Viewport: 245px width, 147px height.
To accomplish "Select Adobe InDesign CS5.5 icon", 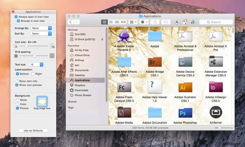I will coord(216,87).
